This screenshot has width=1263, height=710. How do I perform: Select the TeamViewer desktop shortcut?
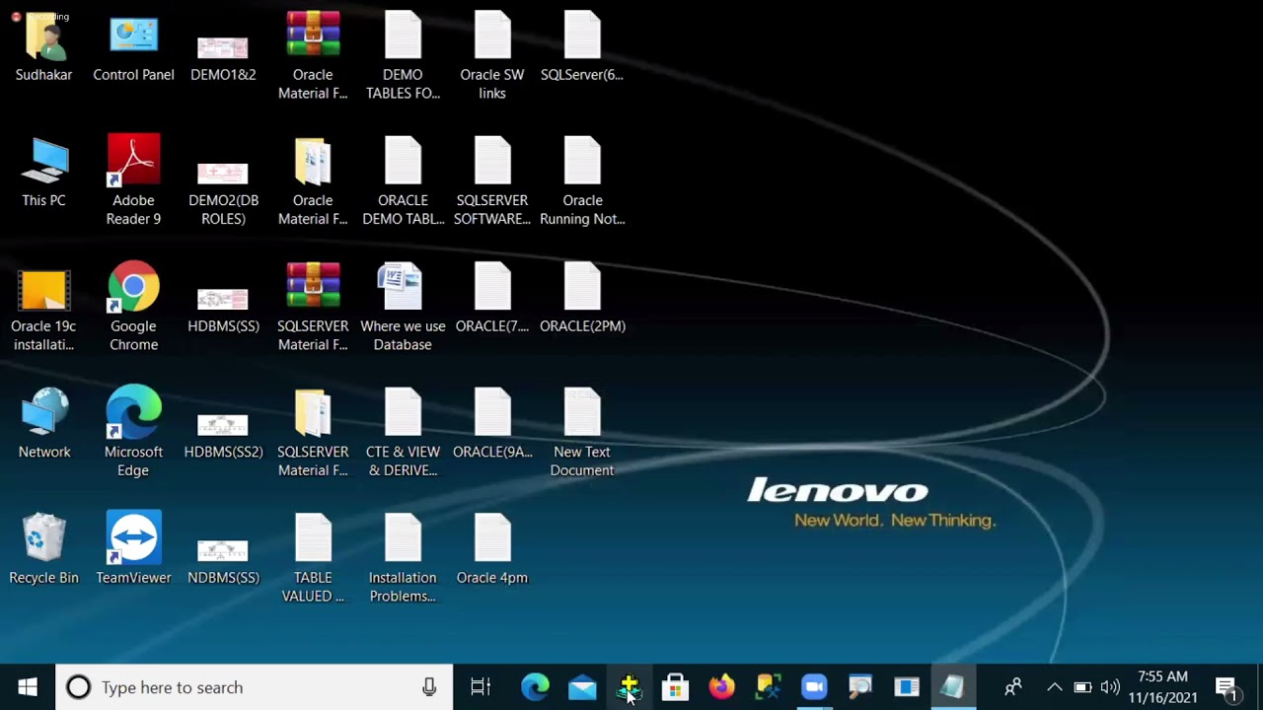[x=133, y=549]
